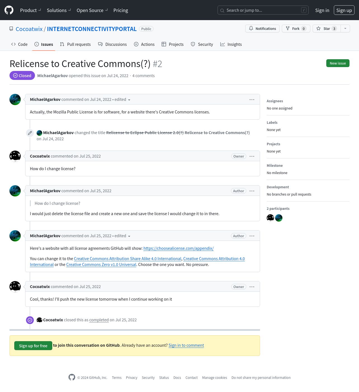
Task: Click MichaelAgarkov avatar in participants list
Action: coord(279,218)
